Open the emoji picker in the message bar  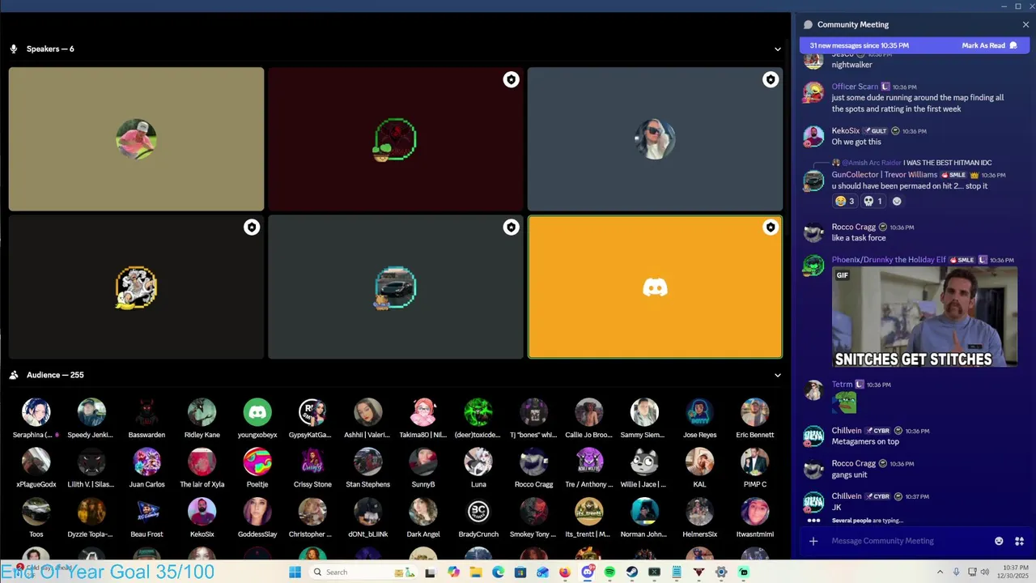(x=999, y=541)
